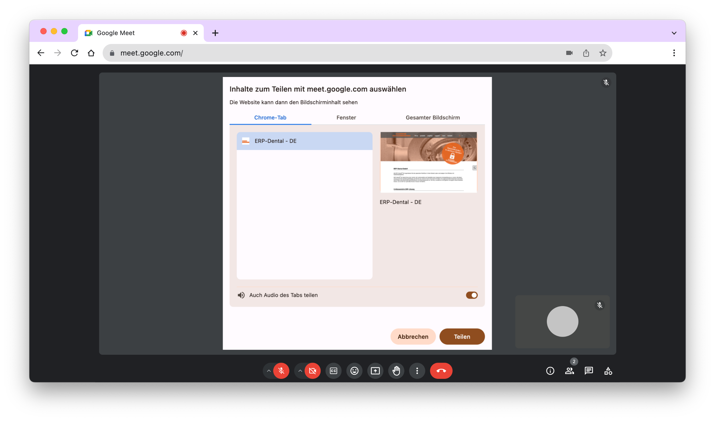Click the browser forward arrow
Screen dimensions: 715x421
tap(58, 53)
